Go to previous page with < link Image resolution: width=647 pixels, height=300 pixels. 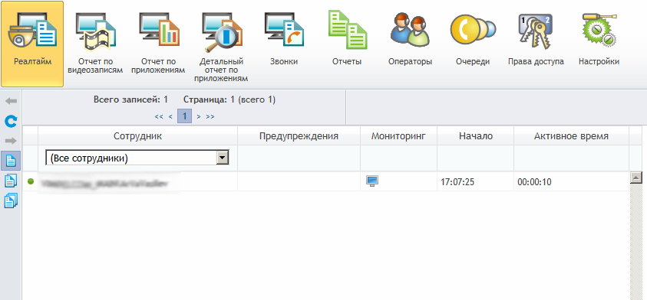[170, 116]
